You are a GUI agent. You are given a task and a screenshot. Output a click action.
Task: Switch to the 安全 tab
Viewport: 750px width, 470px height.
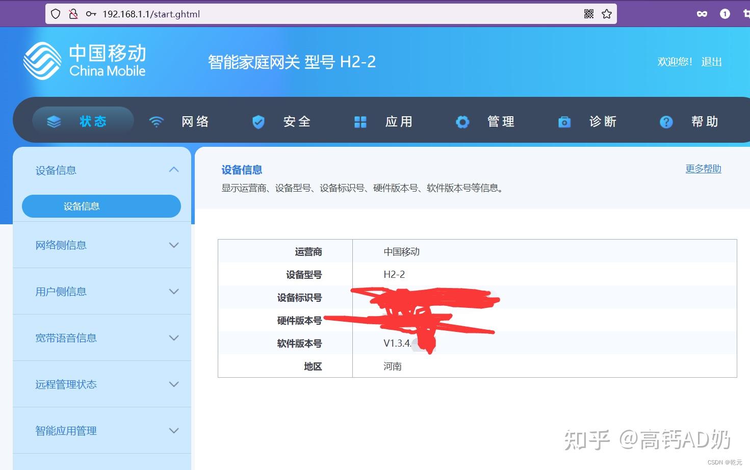(x=297, y=121)
